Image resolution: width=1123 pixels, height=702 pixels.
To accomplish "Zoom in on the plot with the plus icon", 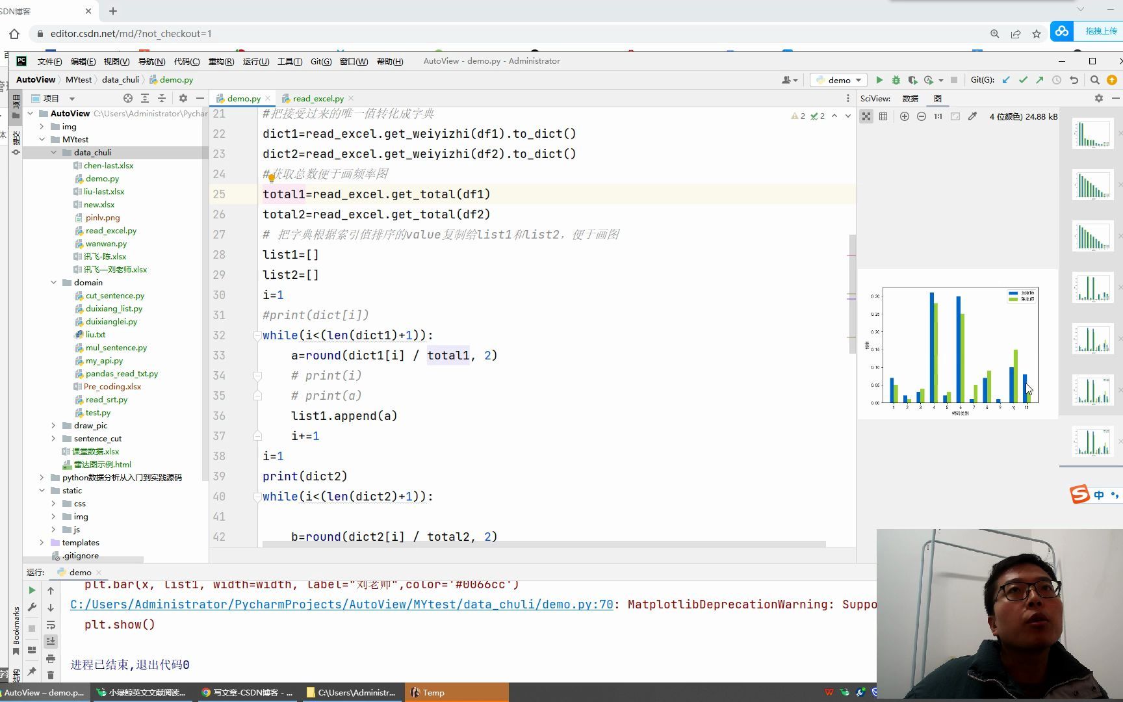I will tap(905, 116).
